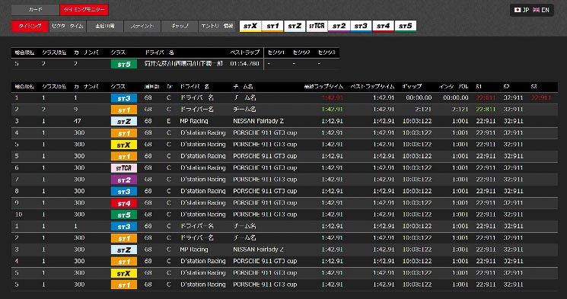Viewport: 567px width, 299px height.
Task: Click STZ badge in car number 47 row
Action: [124, 122]
